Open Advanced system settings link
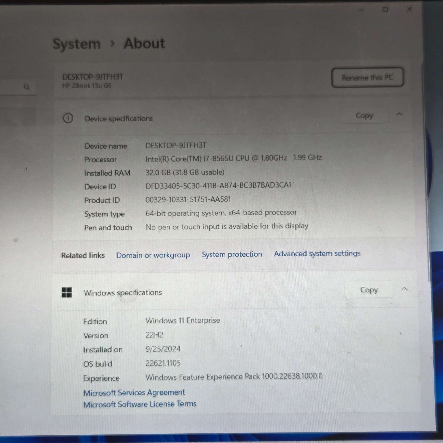443x443 pixels. coord(317,253)
